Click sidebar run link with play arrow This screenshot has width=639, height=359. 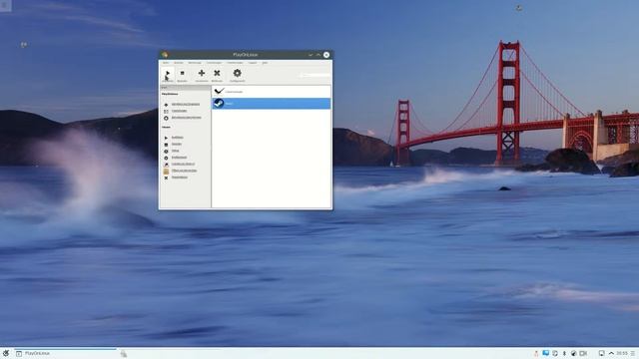coord(178,138)
